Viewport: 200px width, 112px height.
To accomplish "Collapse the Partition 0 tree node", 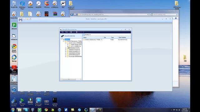I will pos(61,40).
